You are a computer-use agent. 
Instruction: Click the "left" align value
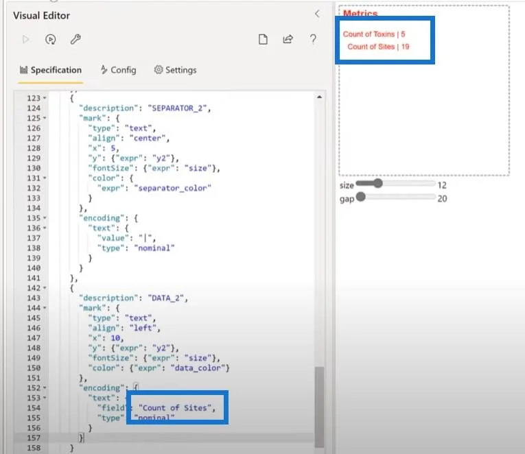[x=143, y=328]
